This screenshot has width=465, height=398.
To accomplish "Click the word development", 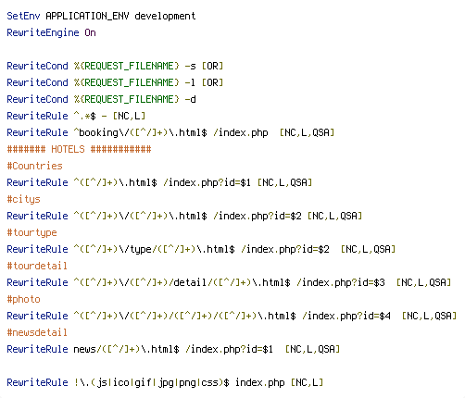I will click(x=165, y=16).
